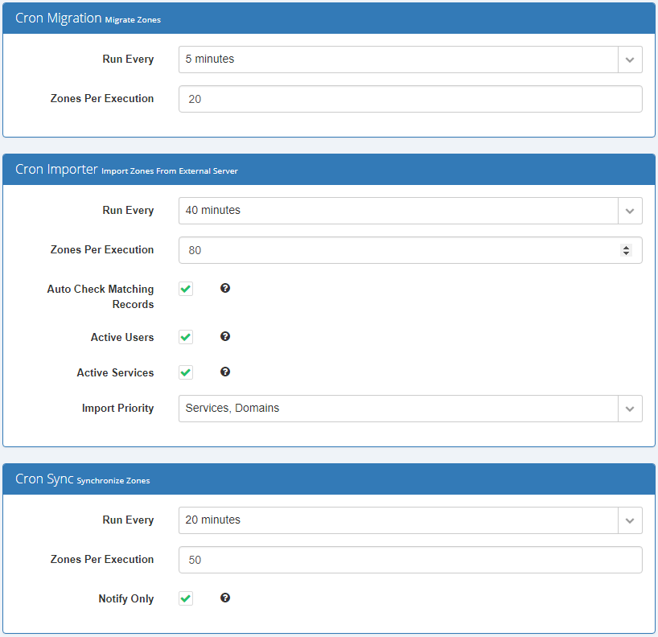
Task: Toggle the Notify Only checkbox
Action: coord(186,598)
